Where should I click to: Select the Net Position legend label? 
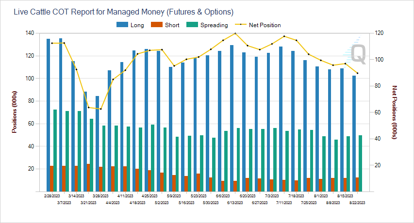[265, 25]
